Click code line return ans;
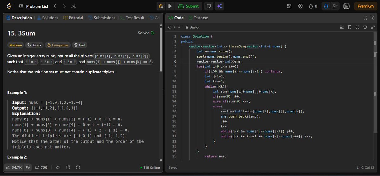 click(216, 156)
